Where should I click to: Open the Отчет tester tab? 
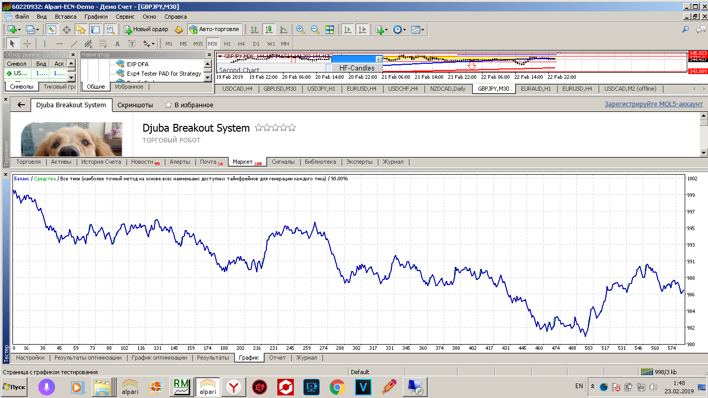(277, 358)
